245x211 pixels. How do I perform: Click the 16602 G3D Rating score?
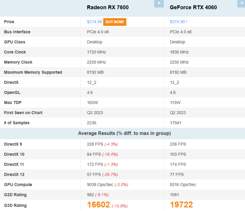pyautogui.click(x=98, y=205)
